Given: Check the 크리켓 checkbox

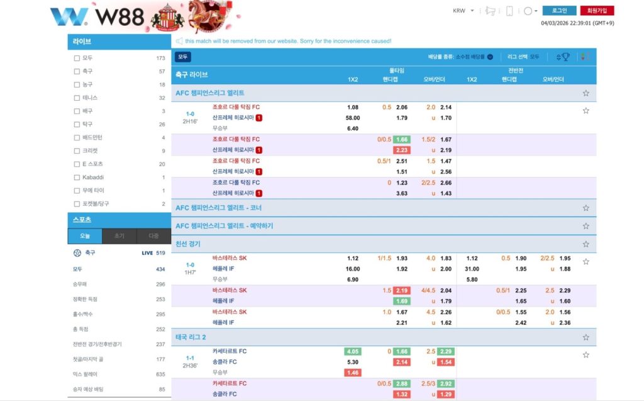Looking at the screenshot, I should coord(77,151).
